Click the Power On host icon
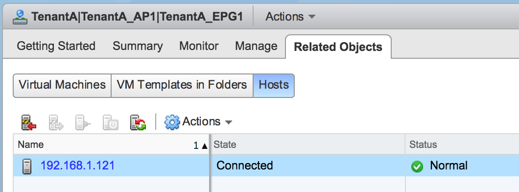 [x=83, y=122]
